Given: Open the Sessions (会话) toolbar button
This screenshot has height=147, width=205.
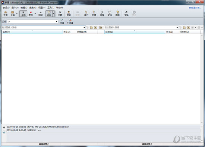Looking at the screenshot, I should click(13, 13).
